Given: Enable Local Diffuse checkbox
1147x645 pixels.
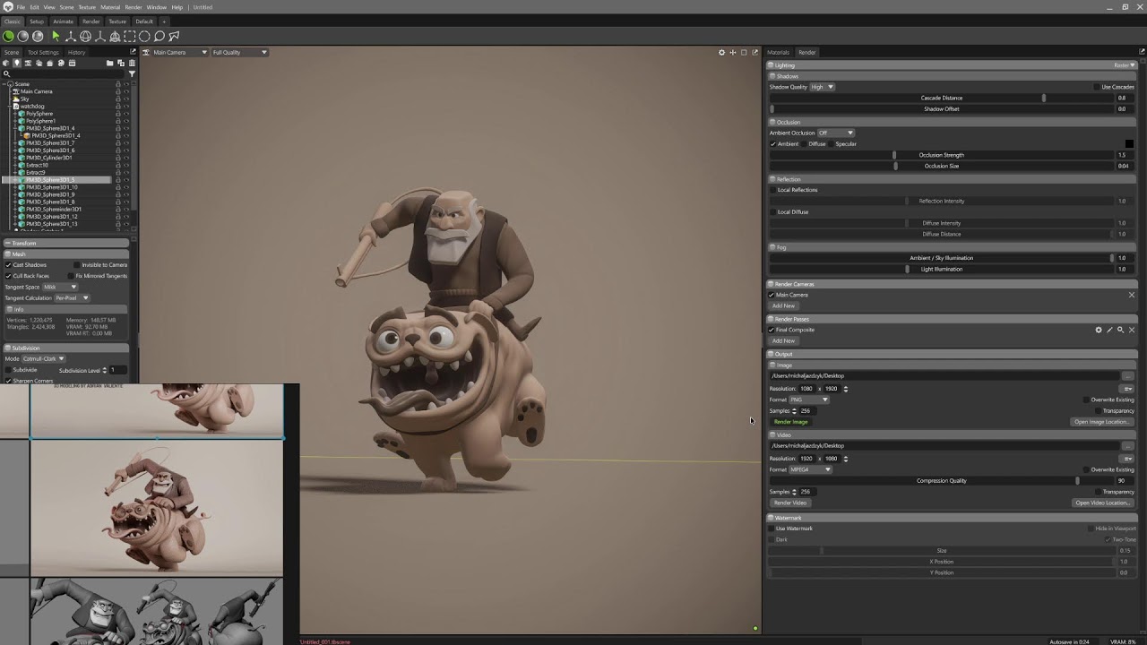Looking at the screenshot, I should coord(772,212).
